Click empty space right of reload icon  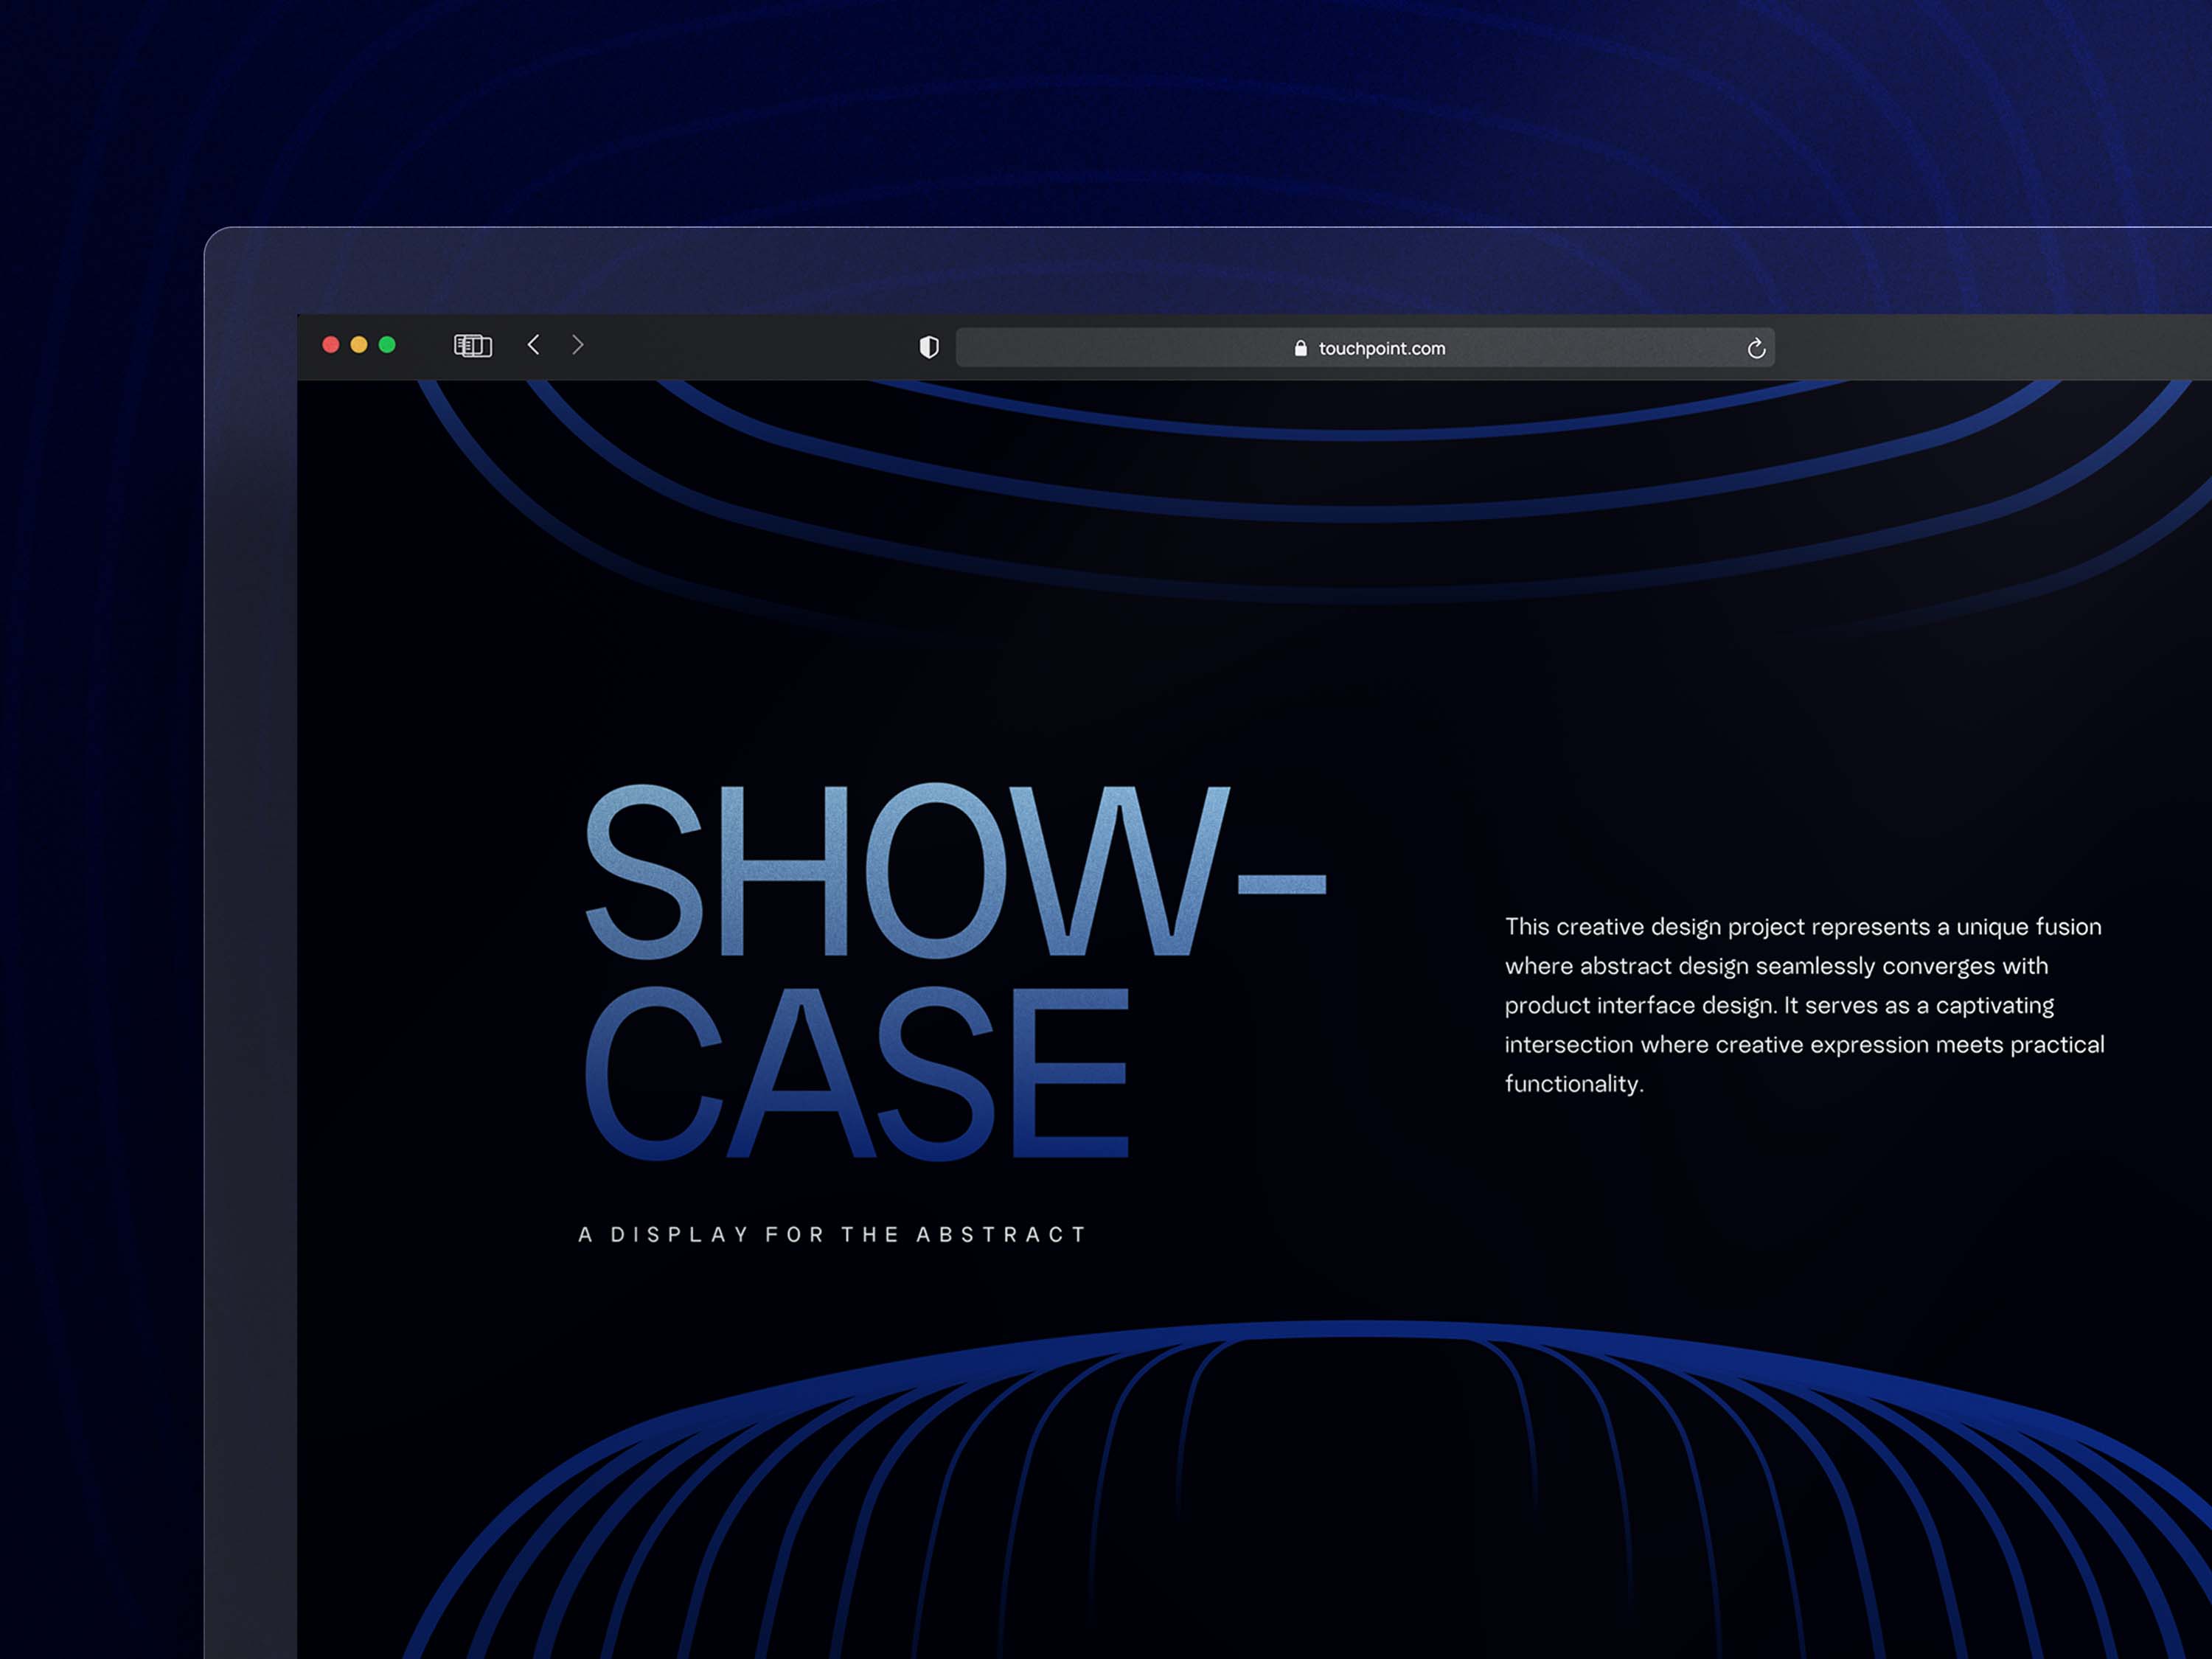[1990, 348]
